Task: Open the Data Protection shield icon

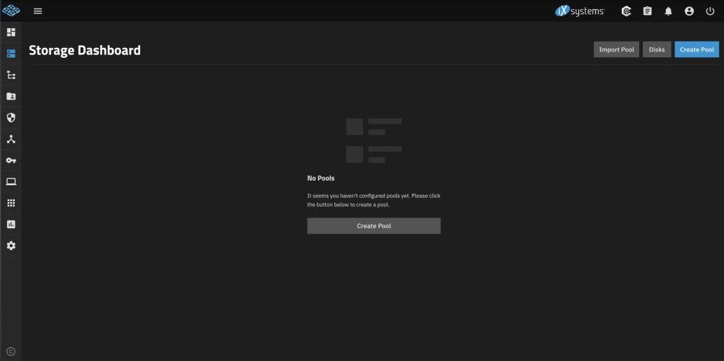Action: (x=11, y=118)
